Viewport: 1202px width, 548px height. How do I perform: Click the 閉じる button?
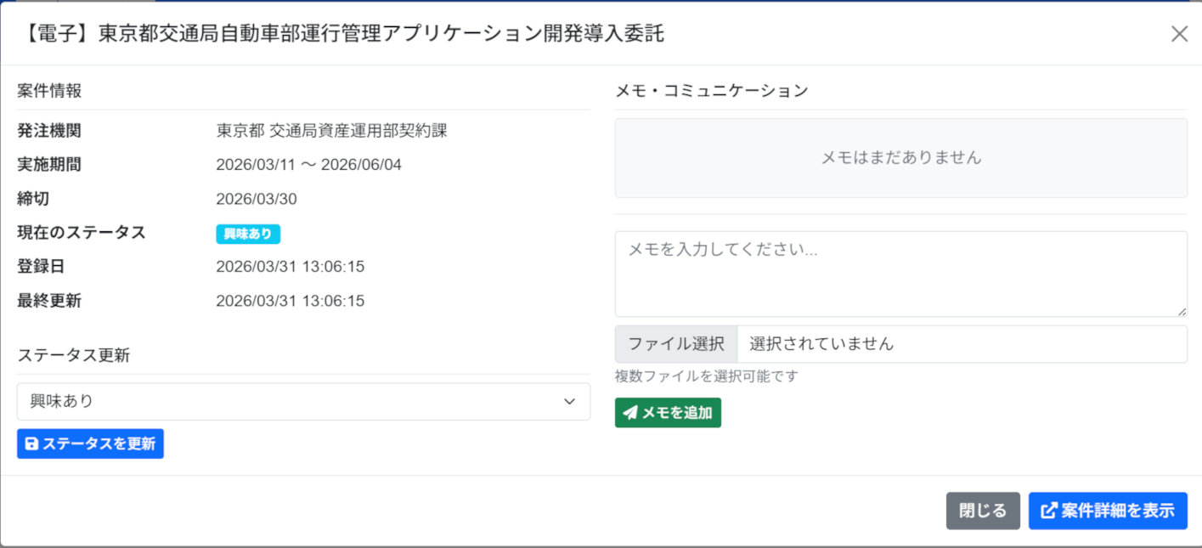point(983,511)
